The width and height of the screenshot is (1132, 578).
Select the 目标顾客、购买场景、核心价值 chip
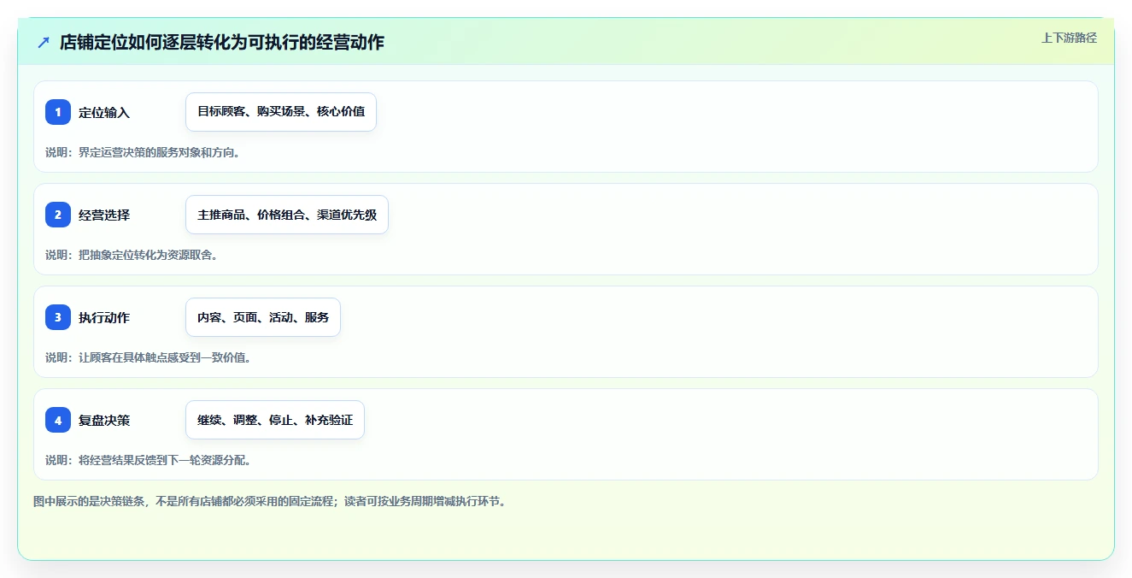[281, 112]
